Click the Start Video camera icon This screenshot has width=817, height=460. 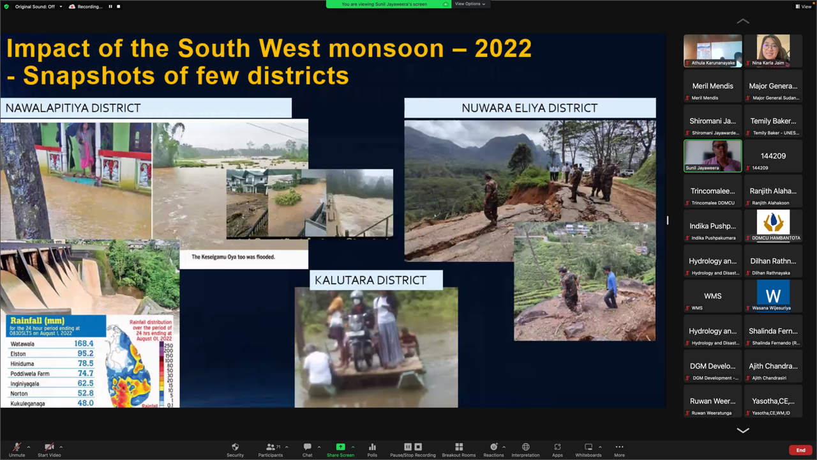pos(49,447)
